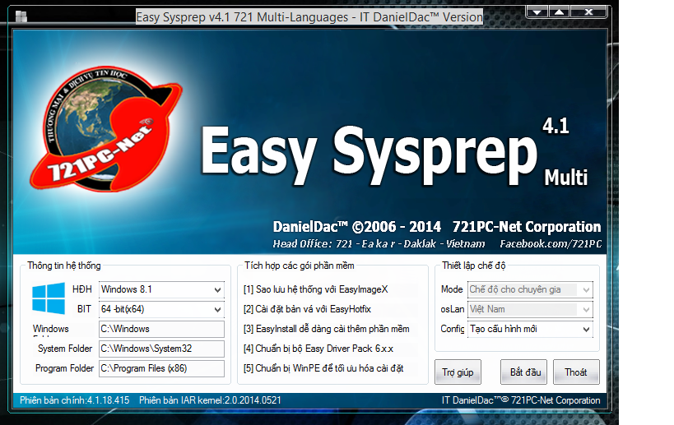Click the Facebook.com/721PC text
674x425 pixels.
551,244
